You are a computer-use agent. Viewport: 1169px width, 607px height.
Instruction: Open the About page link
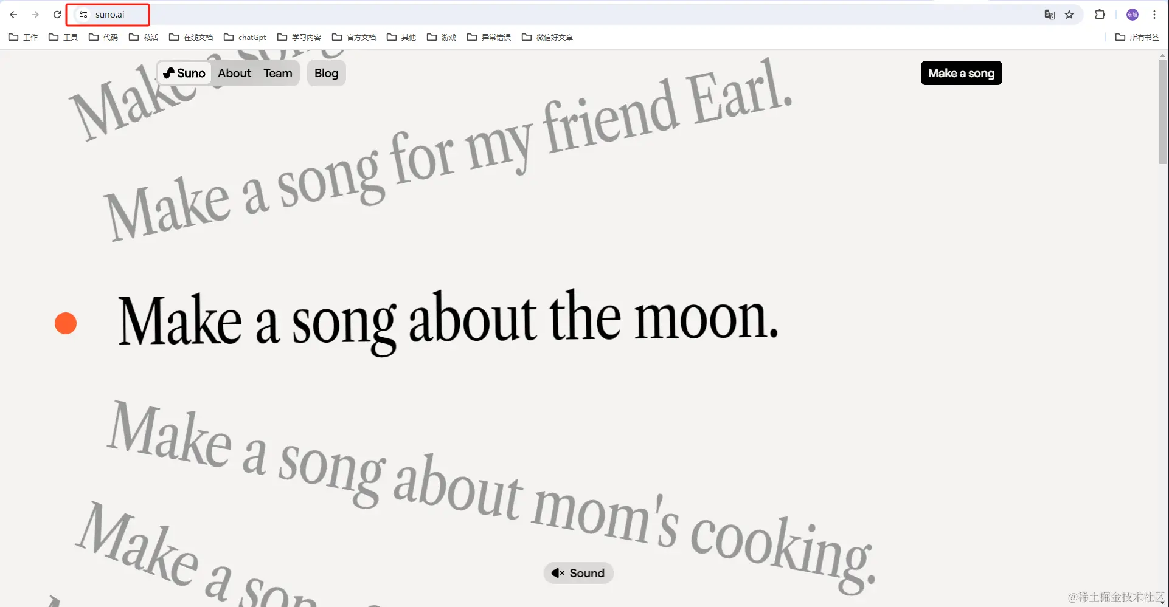[235, 73]
